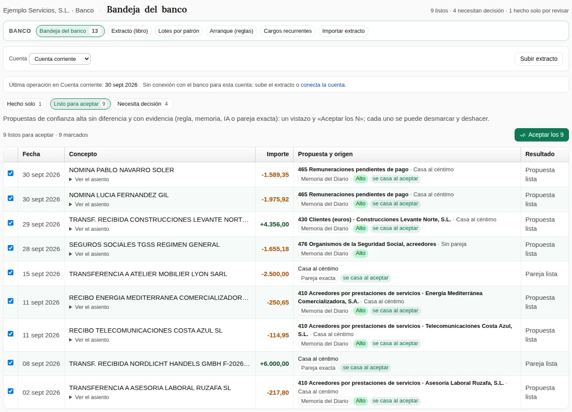Click the Ejemplo Servicios, S.L. · Banco breadcrumb
This screenshot has height=412, width=572.
pos(48,10)
